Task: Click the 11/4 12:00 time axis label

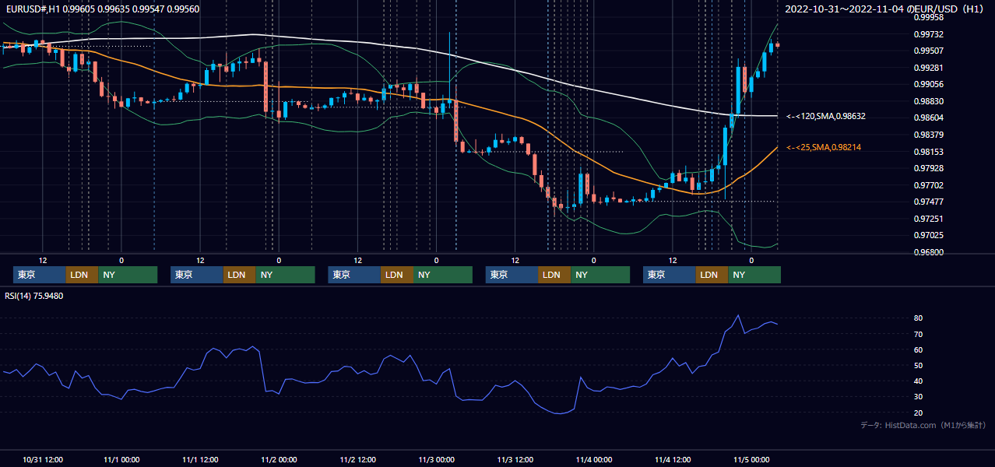Action: (673, 459)
